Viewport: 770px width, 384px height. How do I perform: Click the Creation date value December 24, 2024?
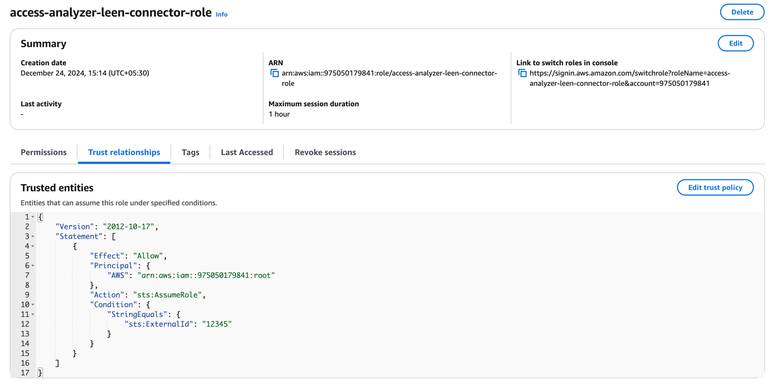click(x=85, y=73)
